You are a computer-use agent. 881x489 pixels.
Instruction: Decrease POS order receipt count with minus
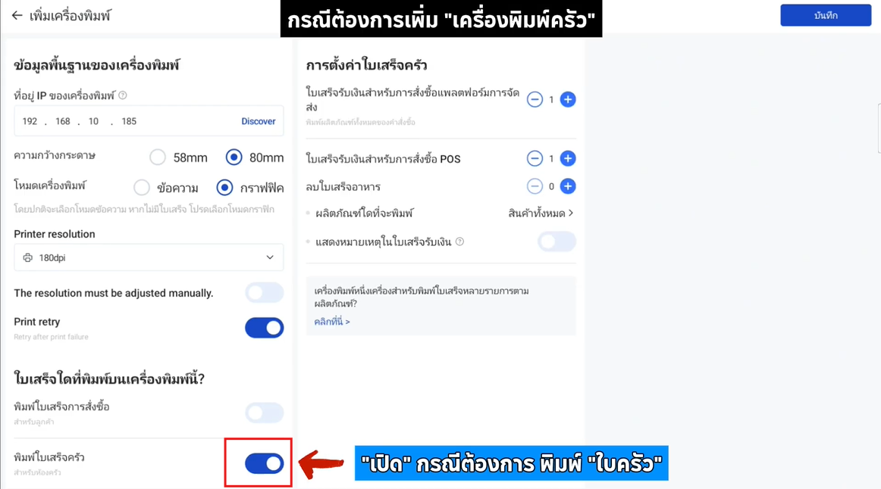pyautogui.click(x=535, y=159)
